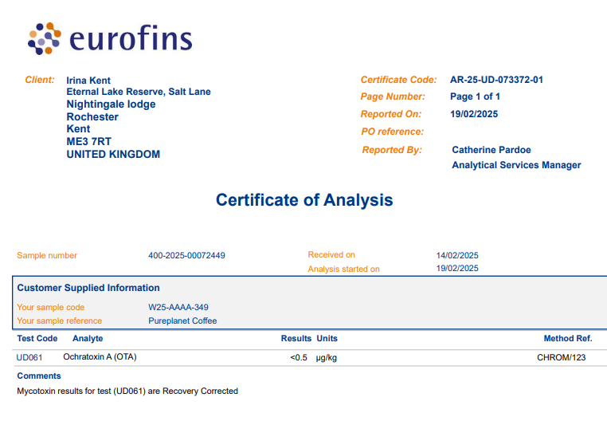
Task: Select the Recovery Corrected comment line
Action: point(127,391)
